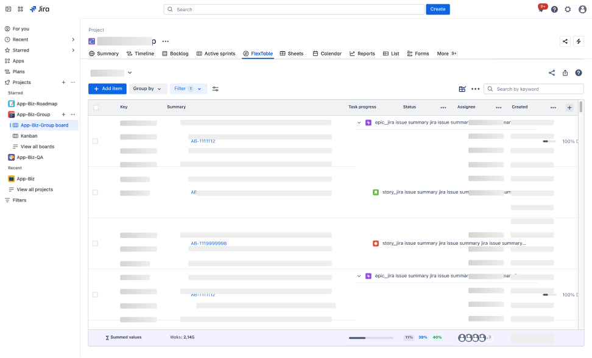Open the Filter 1 dropdown

tap(188, 89)
